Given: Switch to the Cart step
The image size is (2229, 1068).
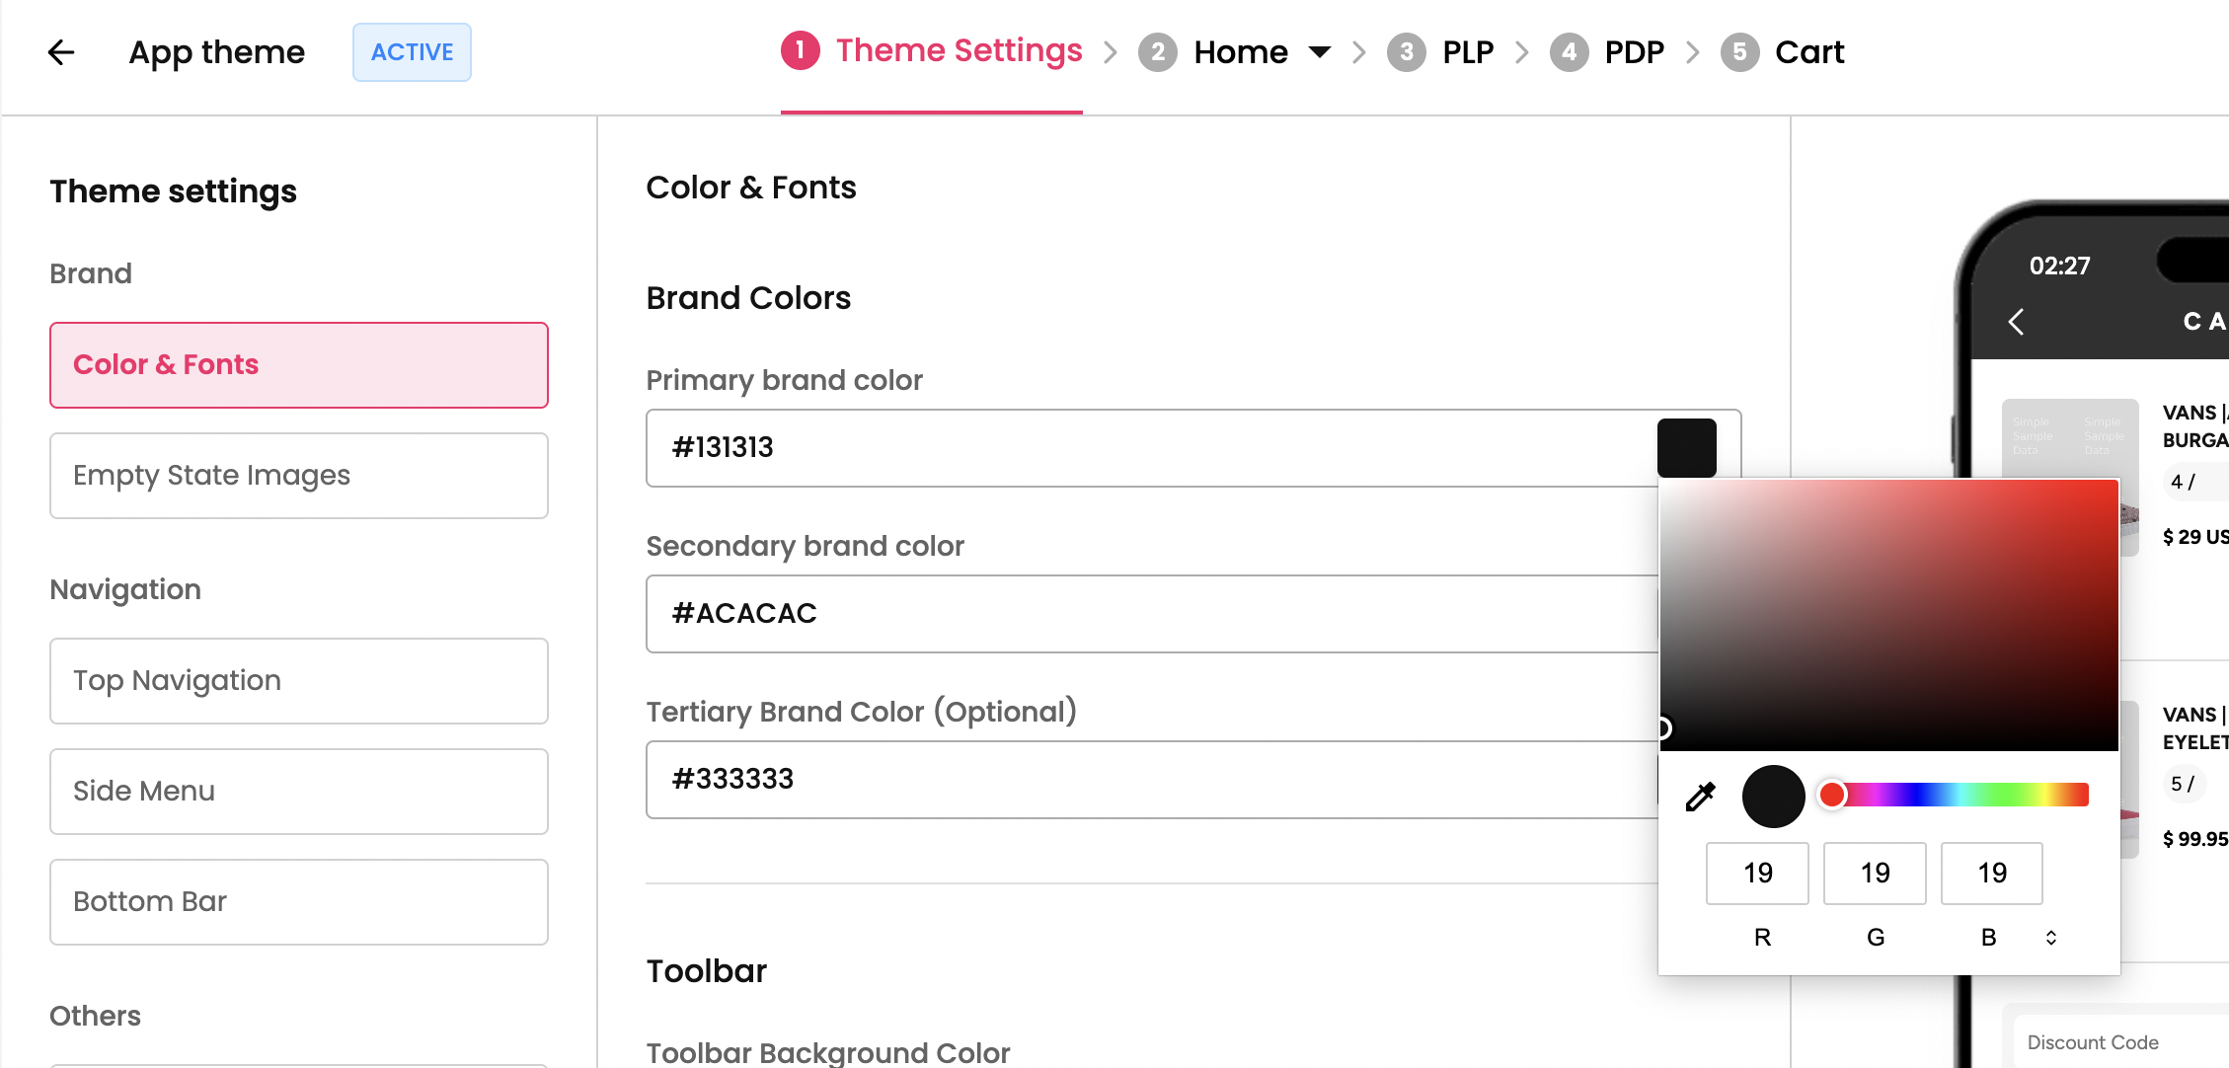Looking at the screenshot, I should pyautogui.click(x=1808, y=52).
